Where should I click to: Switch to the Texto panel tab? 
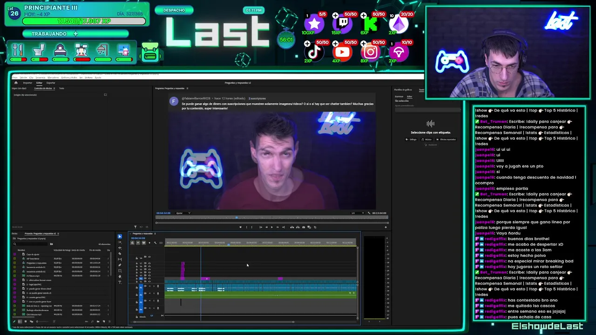[x=61, y=88]
